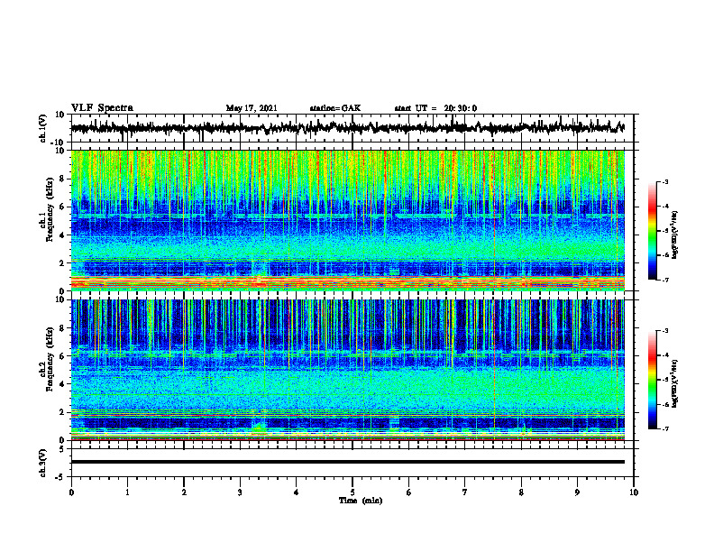Click the ch.1 color scale bar
This screenshot has width=714, height=552.
pyautogui.click(x=652, y=231)
